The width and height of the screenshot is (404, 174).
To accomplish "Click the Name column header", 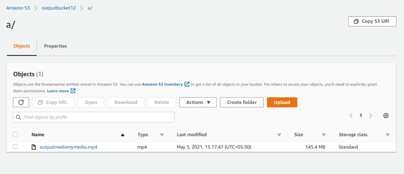I will coord(38,135).
